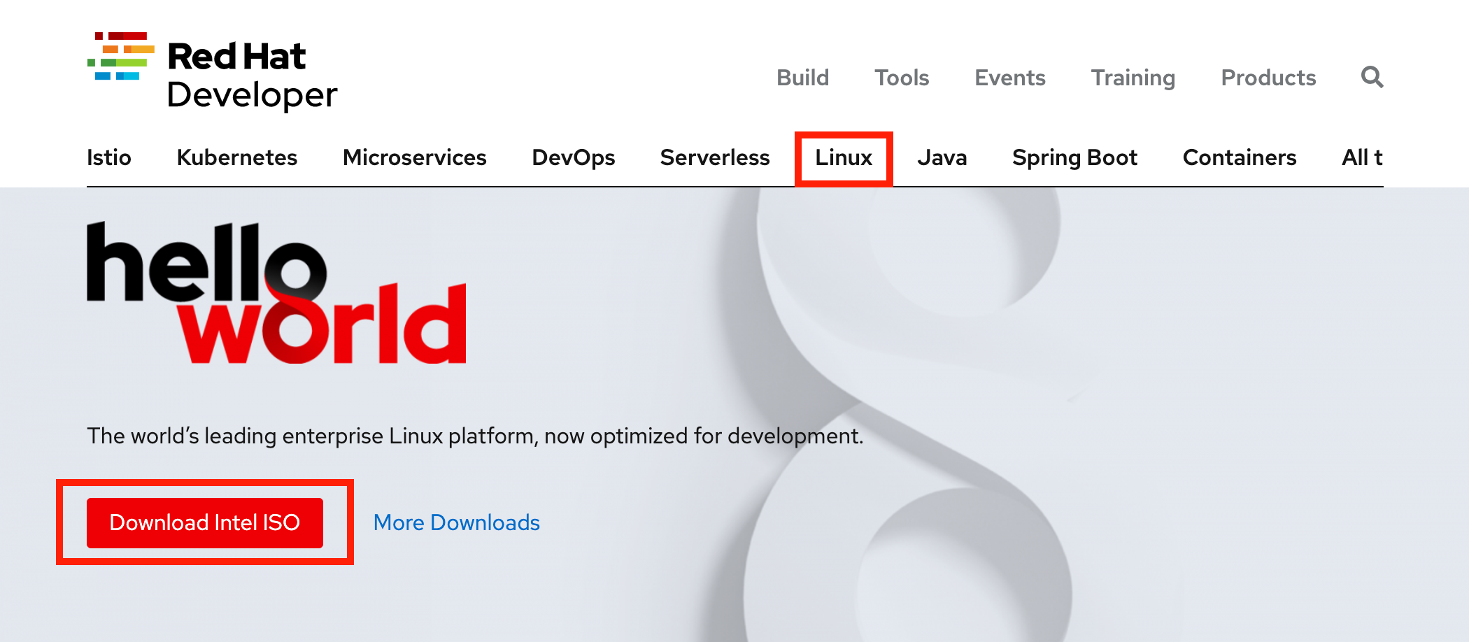Go to the Istio topic
The image size is (1469, 642).
tap(109, 157)
